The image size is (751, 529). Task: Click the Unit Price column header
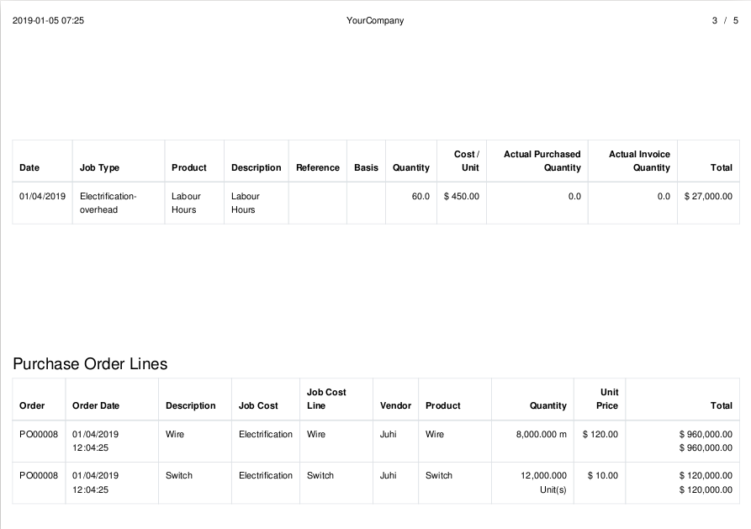[607, 399]
